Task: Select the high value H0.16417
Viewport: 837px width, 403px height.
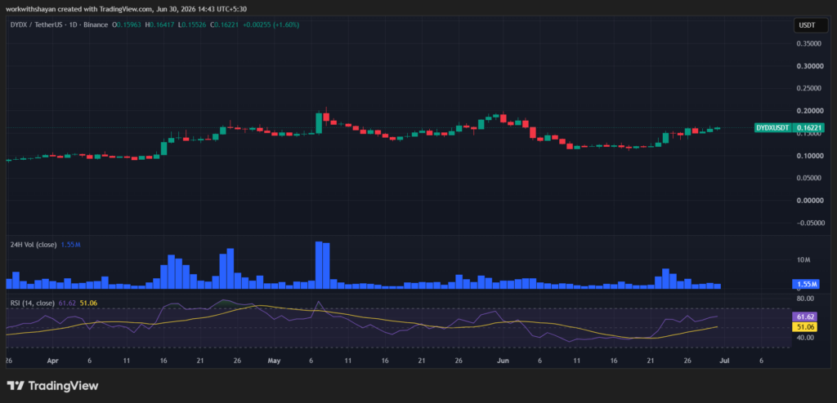Action: point(160,24)
